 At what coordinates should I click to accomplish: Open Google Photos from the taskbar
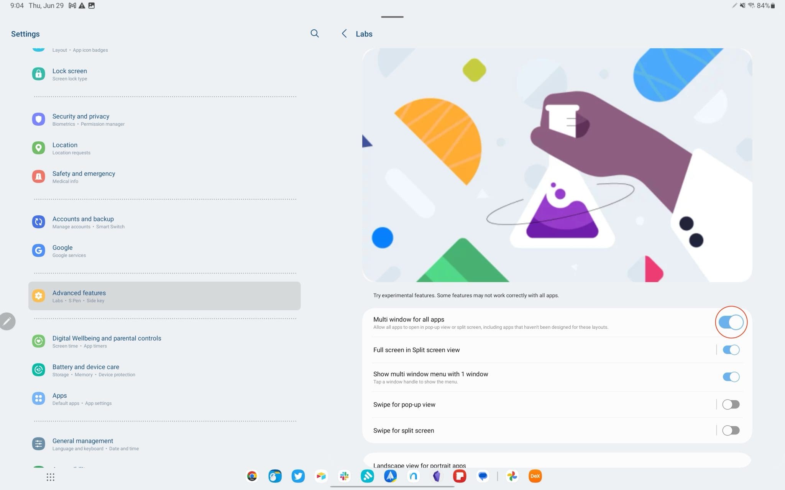[512, 476]
